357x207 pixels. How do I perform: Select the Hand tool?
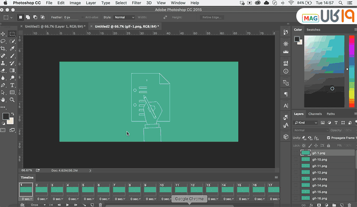4,99
